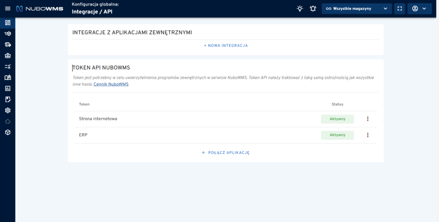The width and height of the screenshot is (439, 222).
Task: Click the dashboard grid icon in sidebar
Action: point(8,22)
